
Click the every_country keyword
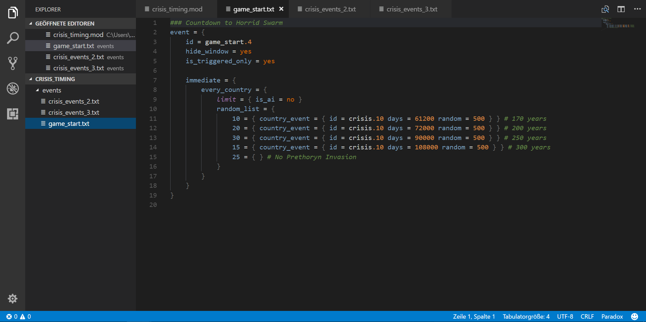tap(226, 90)
